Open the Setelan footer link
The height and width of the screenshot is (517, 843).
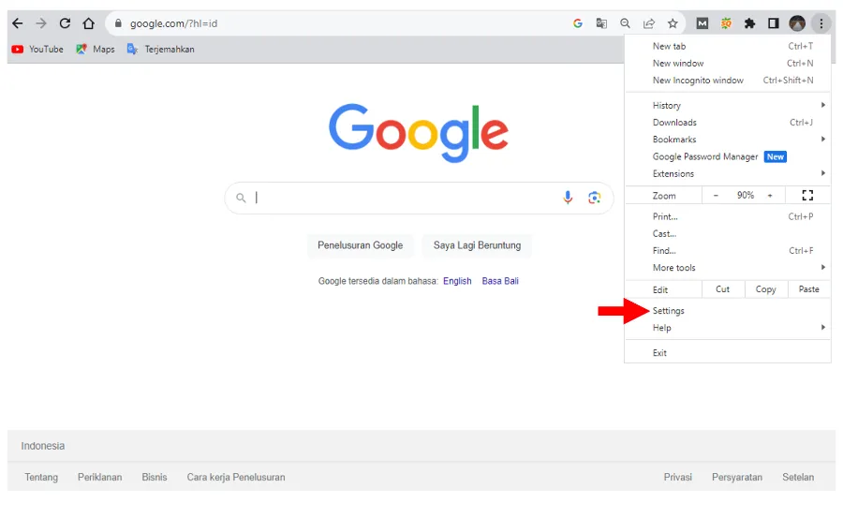tap(798, 478)
